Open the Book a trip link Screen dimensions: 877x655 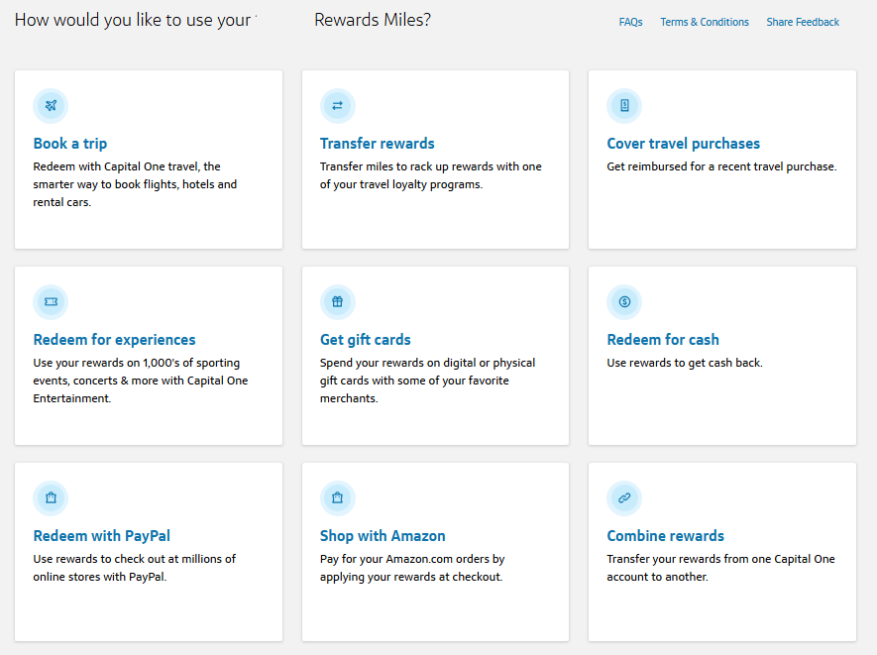pyautogui.click(x=70, y=143)
